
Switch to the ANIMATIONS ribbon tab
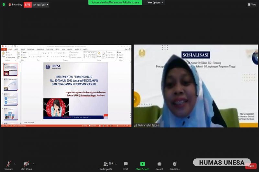click(x=40, y=49)
